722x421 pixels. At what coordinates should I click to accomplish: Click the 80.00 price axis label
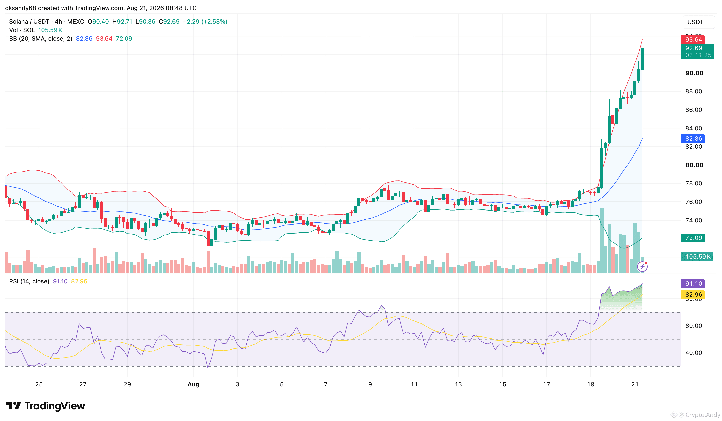point(694,165)
